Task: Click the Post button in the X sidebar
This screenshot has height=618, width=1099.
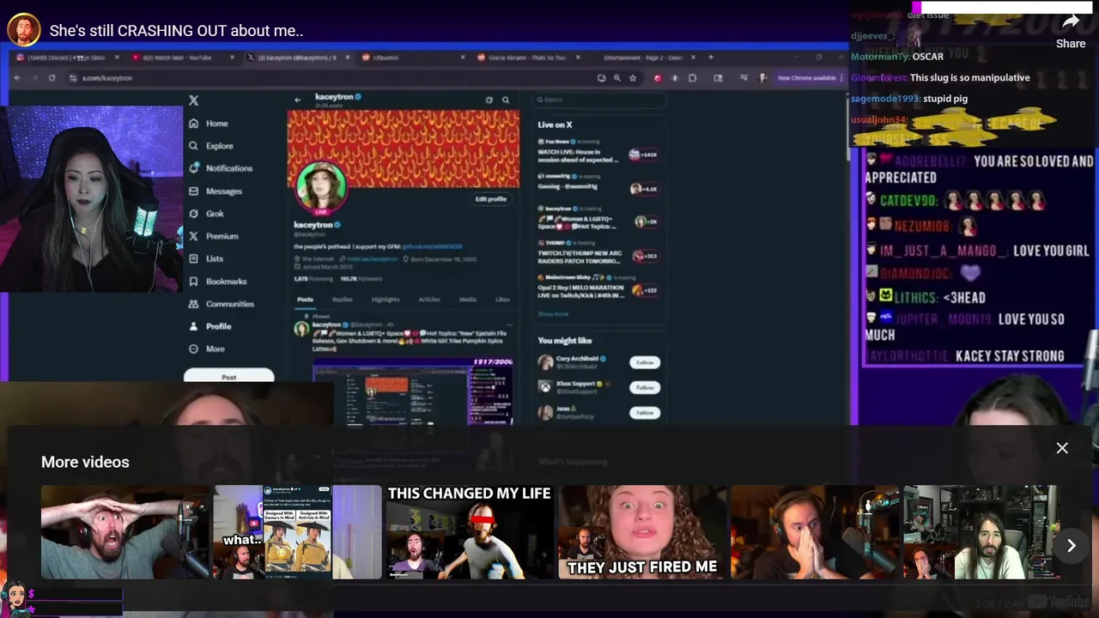Action: pos(228,376)
